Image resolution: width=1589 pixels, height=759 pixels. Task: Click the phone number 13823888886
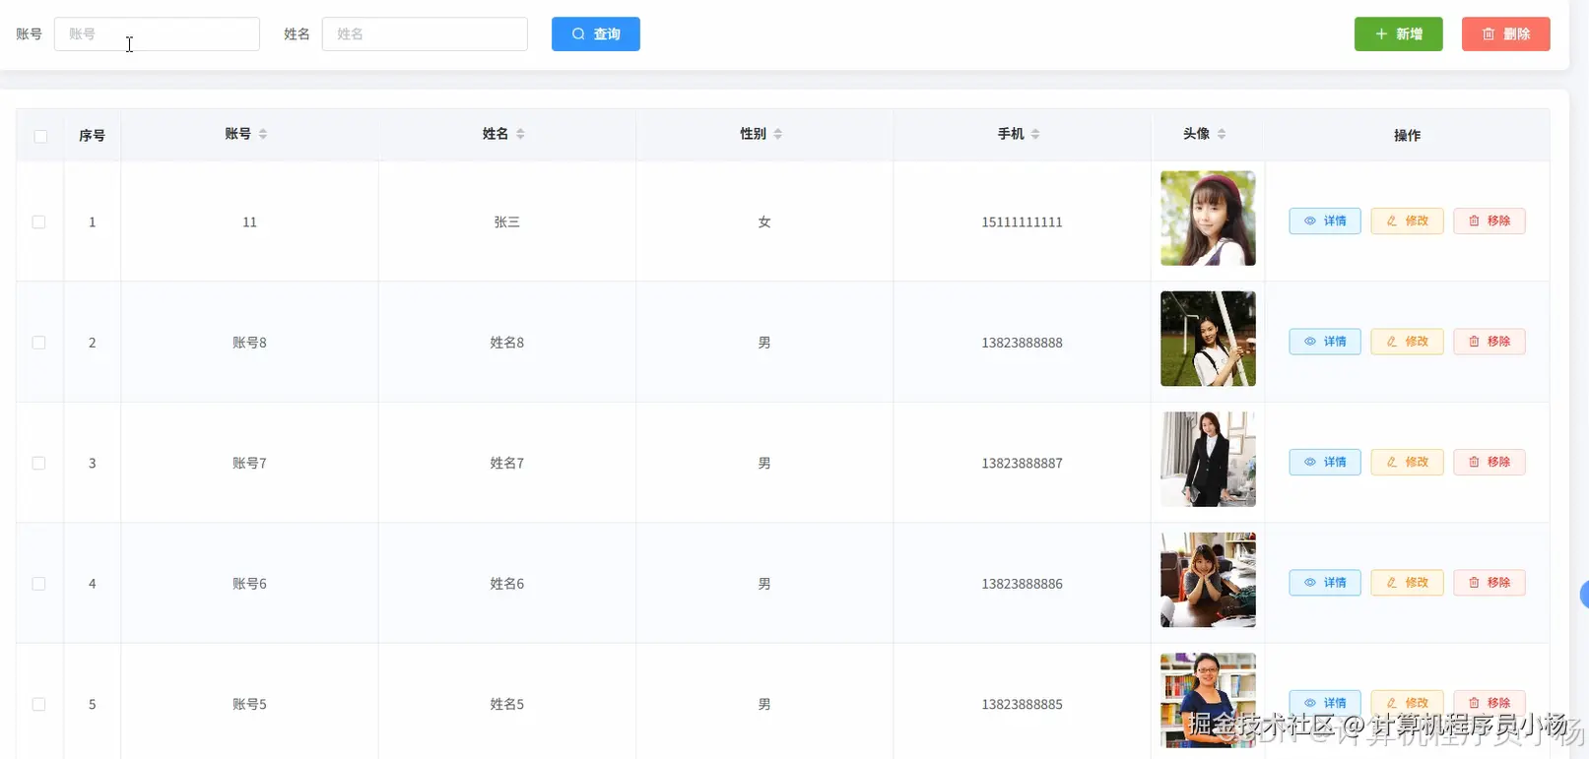pyautogui.click(x=1022, y=584)
